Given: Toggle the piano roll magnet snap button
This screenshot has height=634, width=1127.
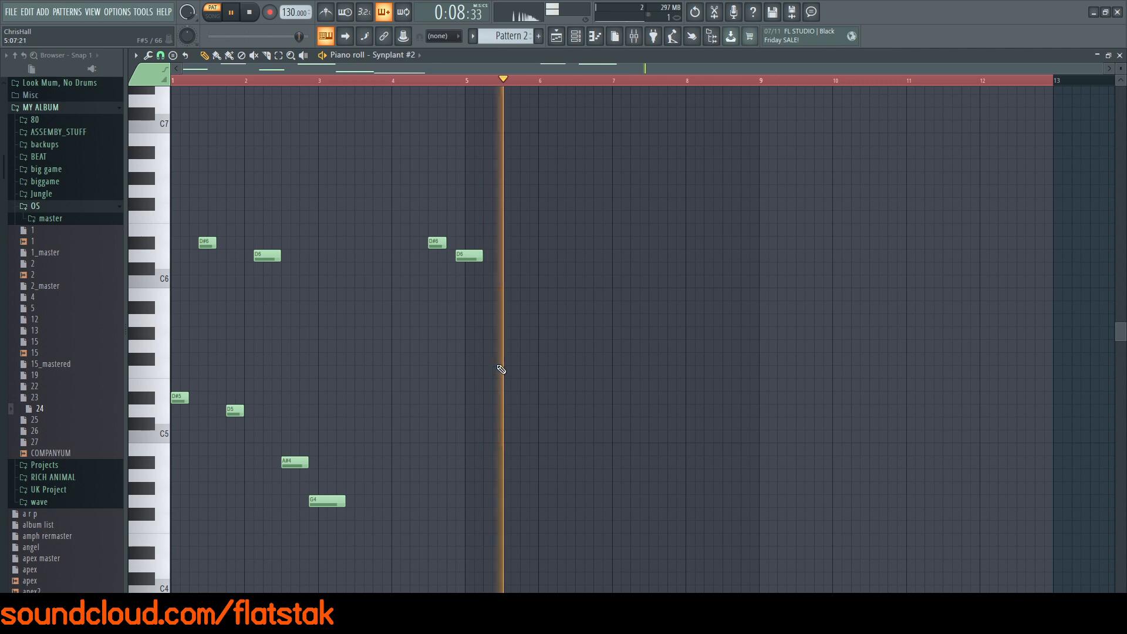Looking at the screenshot, I should [x=160, y=55].
